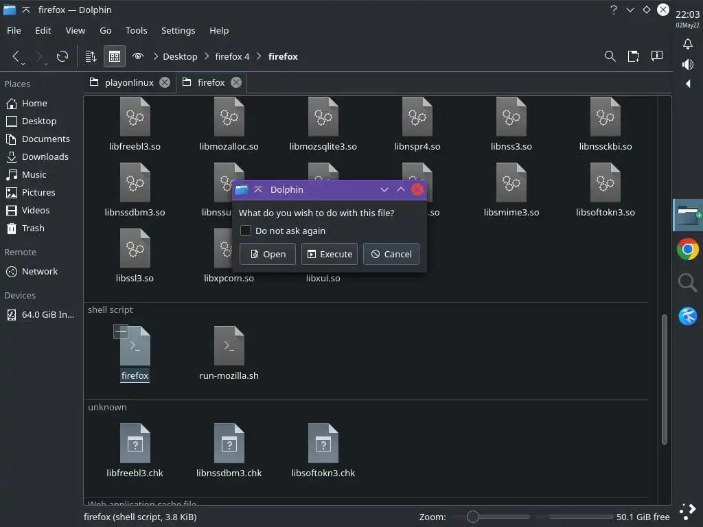The width and height of the screenshot is (703, 527).
Task: Close the firefox tab
Action: [236, 82]
